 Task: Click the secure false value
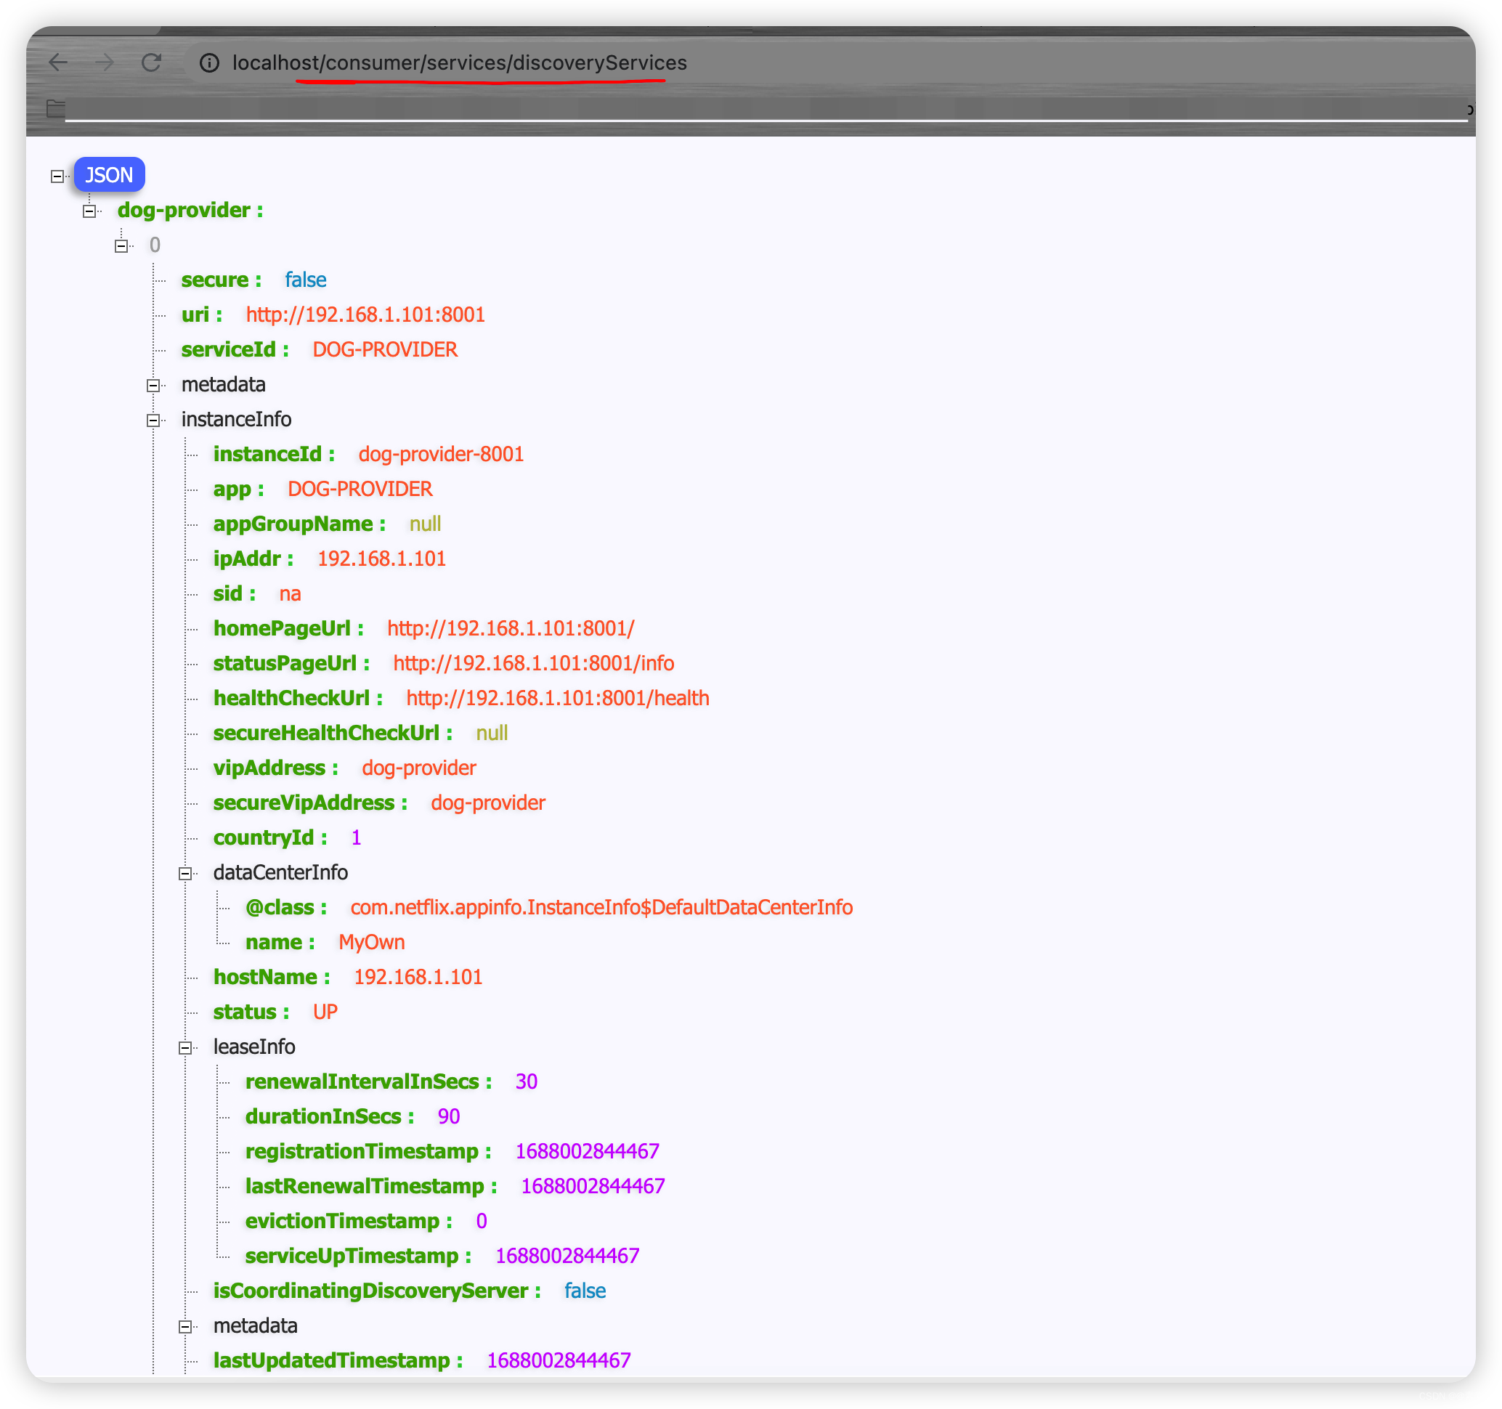305,280
